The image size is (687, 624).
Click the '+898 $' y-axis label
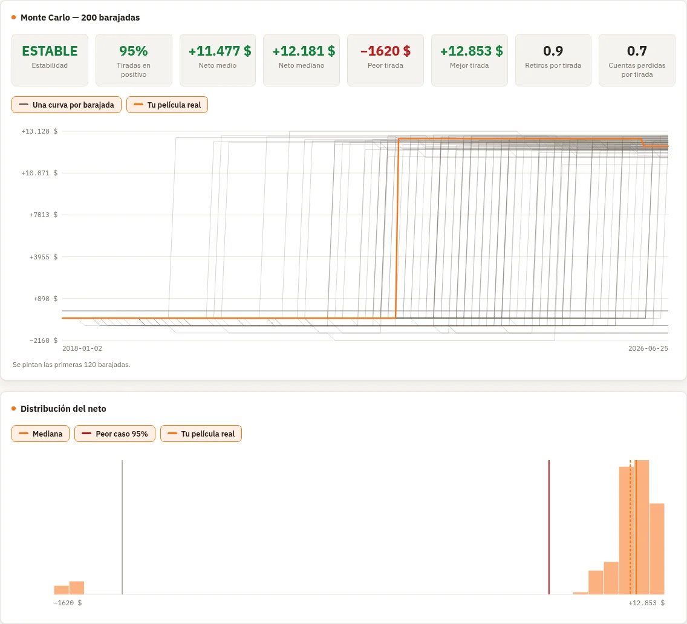(x=45, y=299)
